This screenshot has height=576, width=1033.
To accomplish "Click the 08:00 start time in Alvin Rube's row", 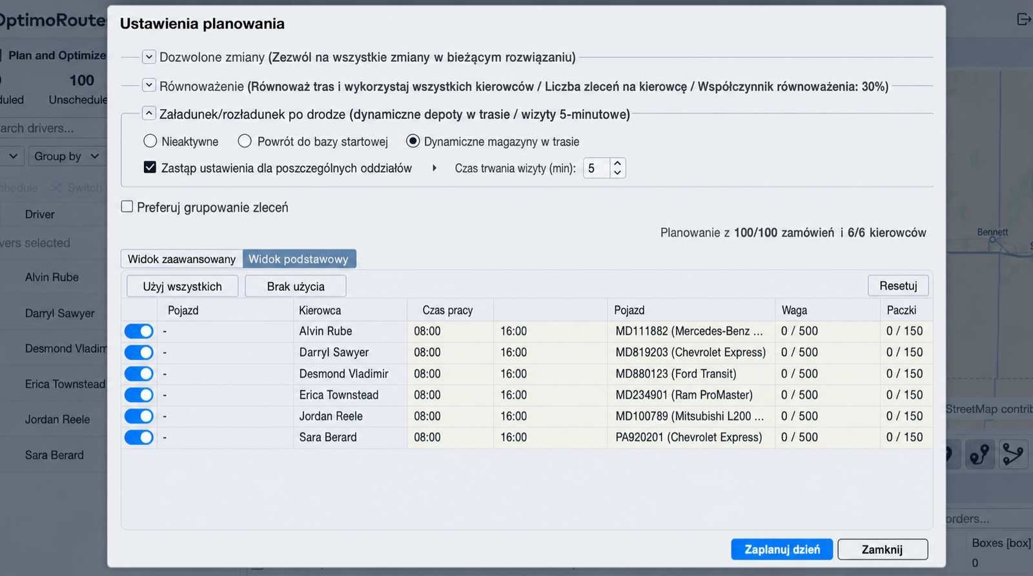I will pyautogui.click(x=427, y=331).
